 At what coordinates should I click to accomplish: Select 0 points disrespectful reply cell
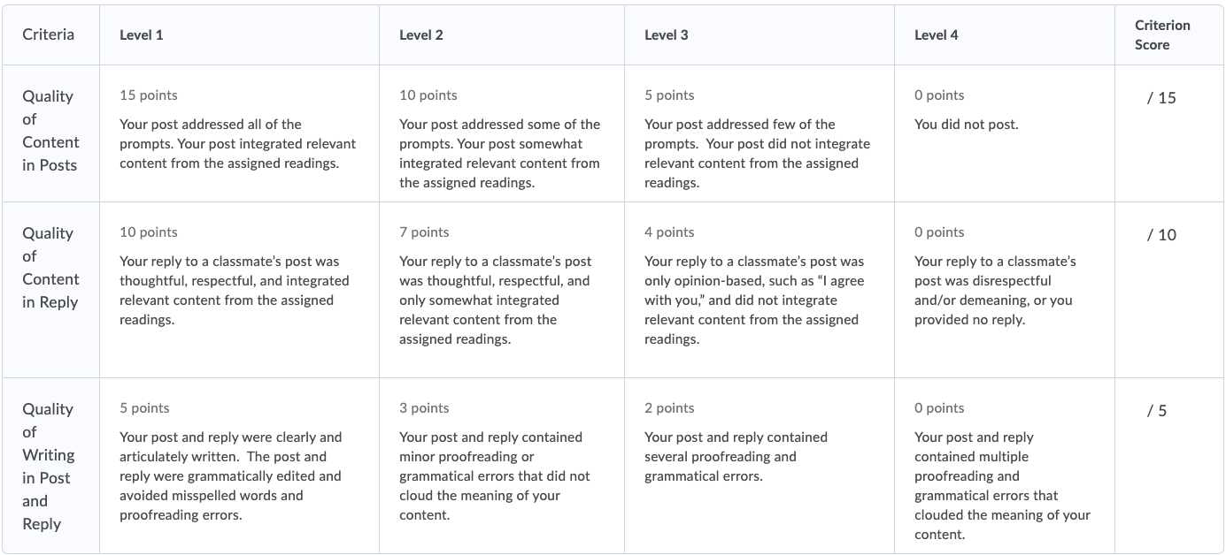[1005, 290]
